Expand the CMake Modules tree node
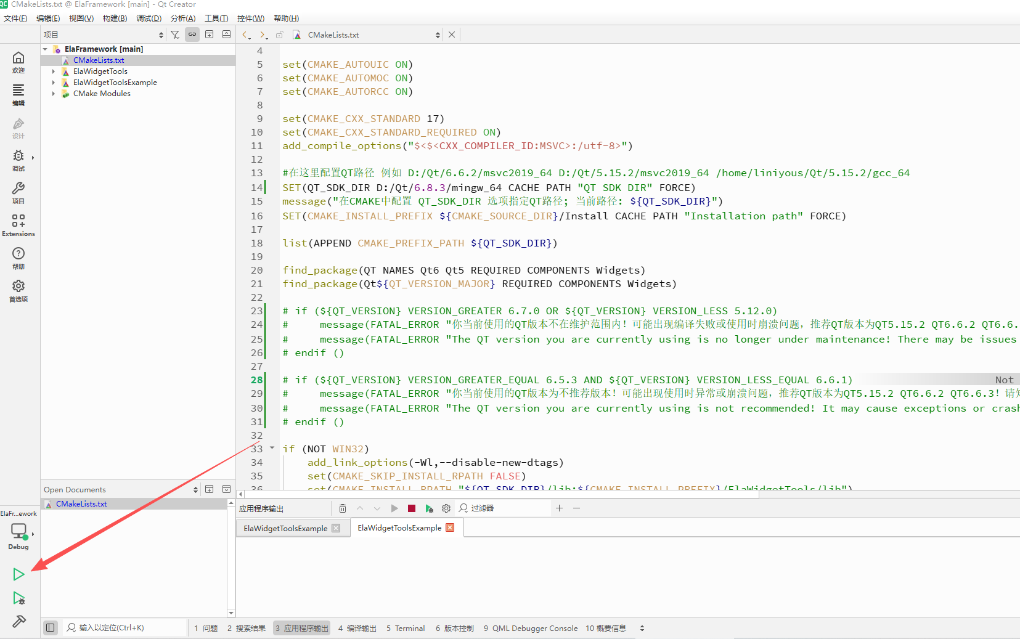This screenshot has height=639, width=1020. [x=54, y=94]
